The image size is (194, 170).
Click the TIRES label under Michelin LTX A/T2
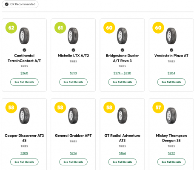point(73,61)
